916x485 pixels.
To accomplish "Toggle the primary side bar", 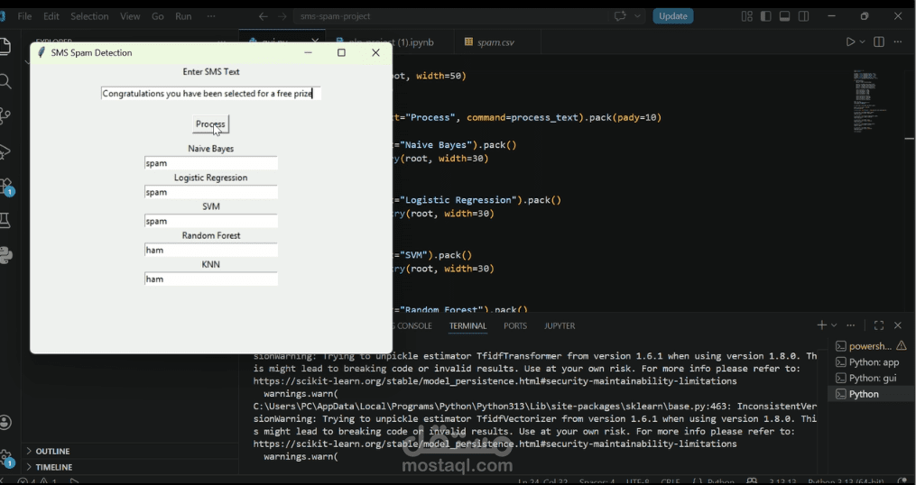I will [766, 16].
